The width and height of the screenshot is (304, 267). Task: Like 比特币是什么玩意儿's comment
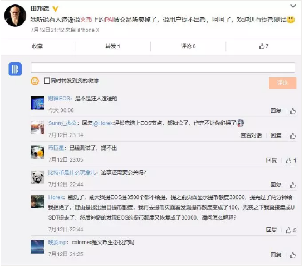pos(292,185)
